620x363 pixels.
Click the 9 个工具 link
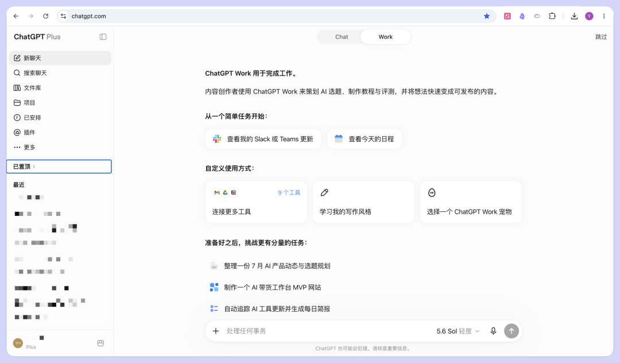click(289, 192)
